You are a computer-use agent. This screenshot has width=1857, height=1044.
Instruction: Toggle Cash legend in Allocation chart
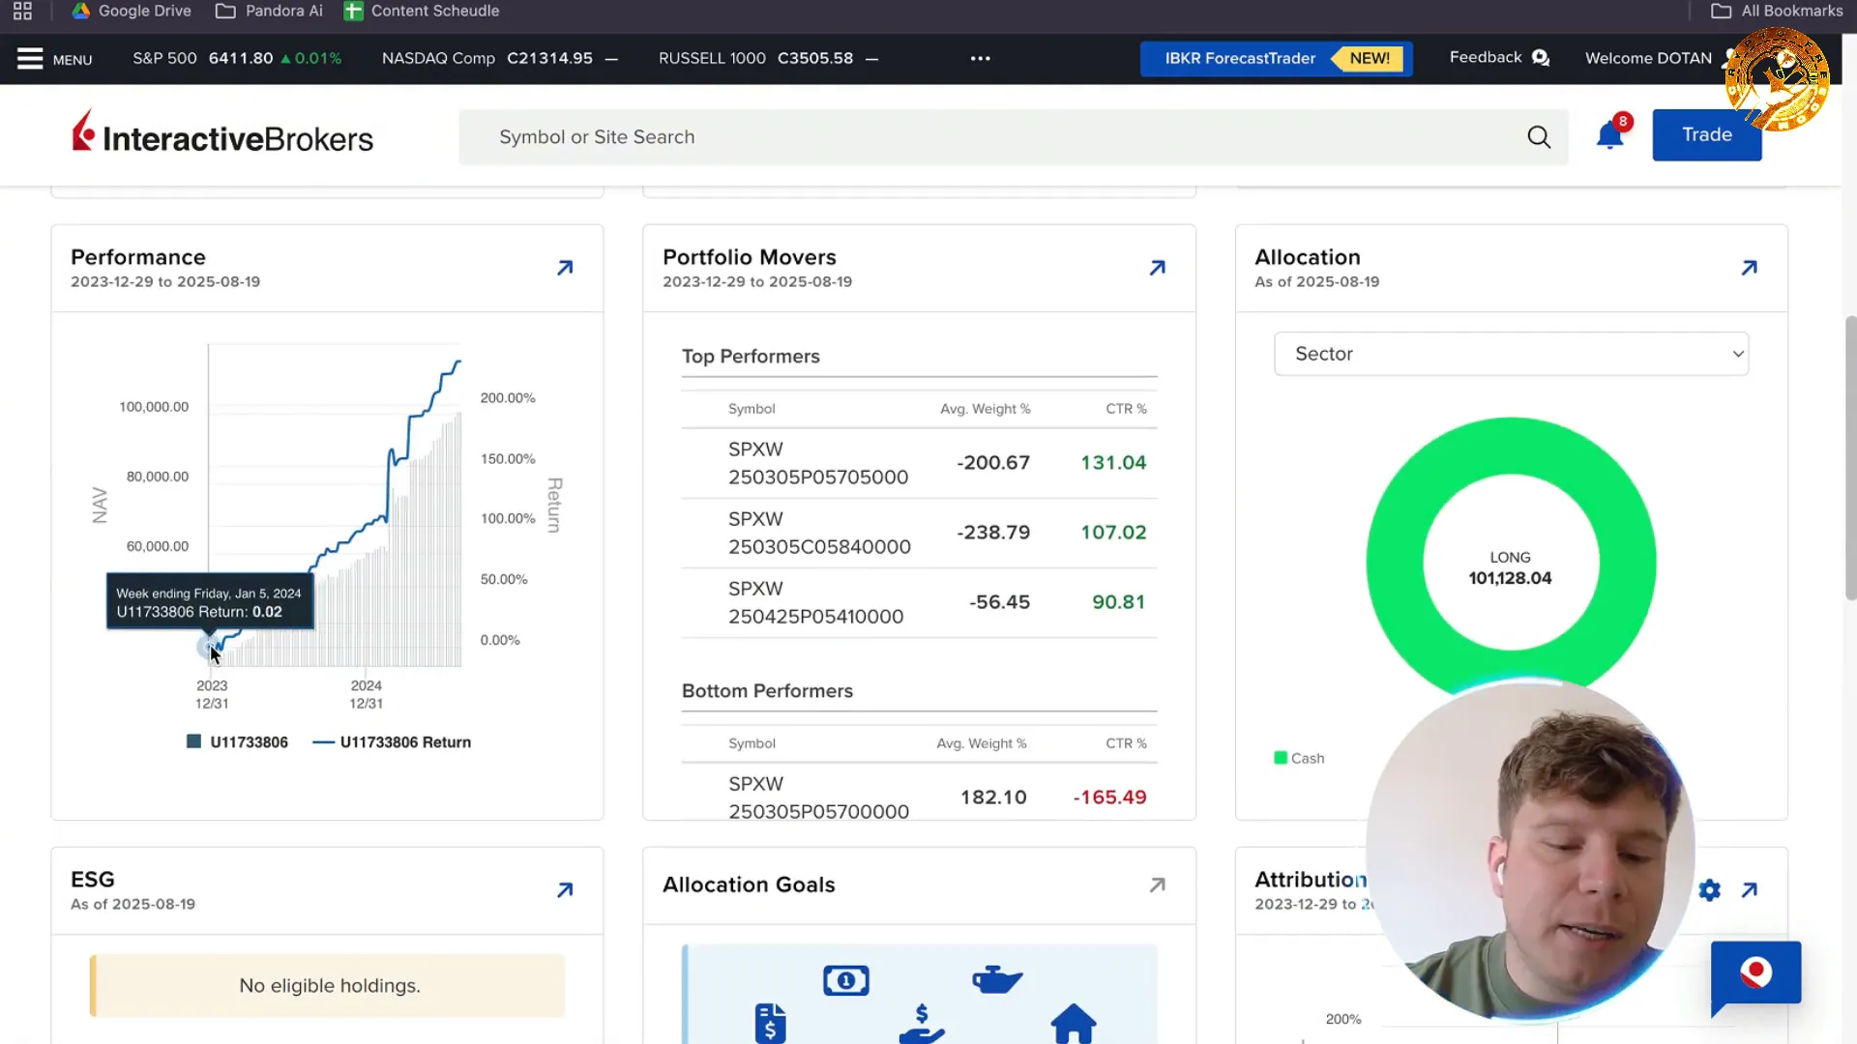pyautogui.click(x=1299, y=759)
